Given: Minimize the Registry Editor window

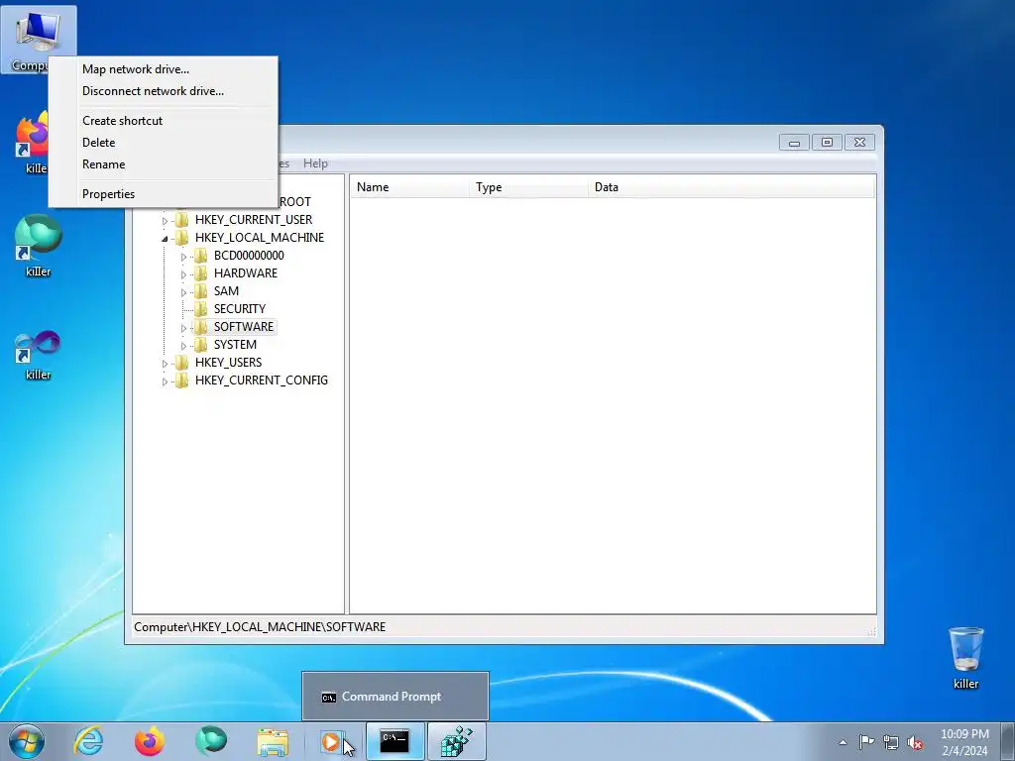Looking at the screenshot, I should pos(794,143).
